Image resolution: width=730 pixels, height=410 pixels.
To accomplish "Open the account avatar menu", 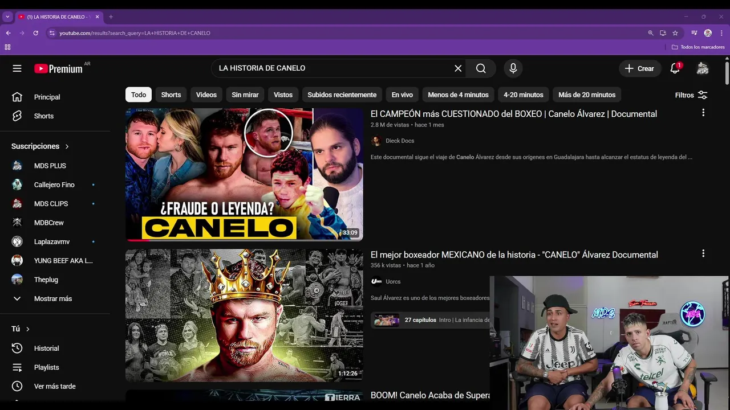I will click(x=703, y=68).
